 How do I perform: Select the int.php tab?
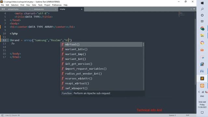click(x=62, y=9)
